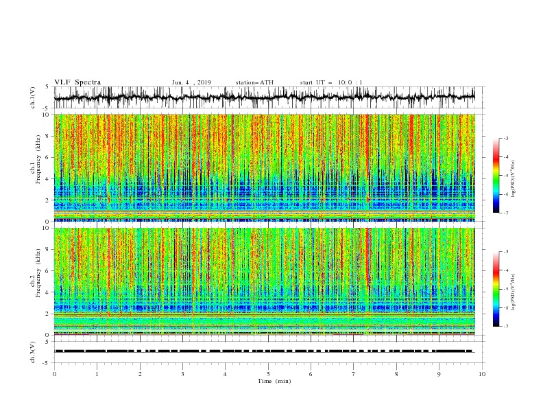Click the "-5" tick on ch.1 colorbar
543x420 pixels.
(x=505, y=176)
